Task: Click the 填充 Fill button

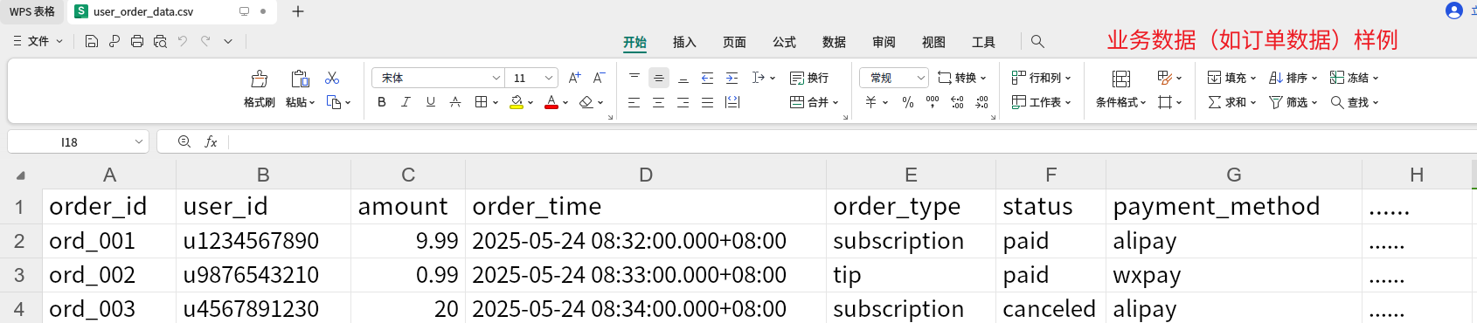Action: click(x=1231, y=78)
